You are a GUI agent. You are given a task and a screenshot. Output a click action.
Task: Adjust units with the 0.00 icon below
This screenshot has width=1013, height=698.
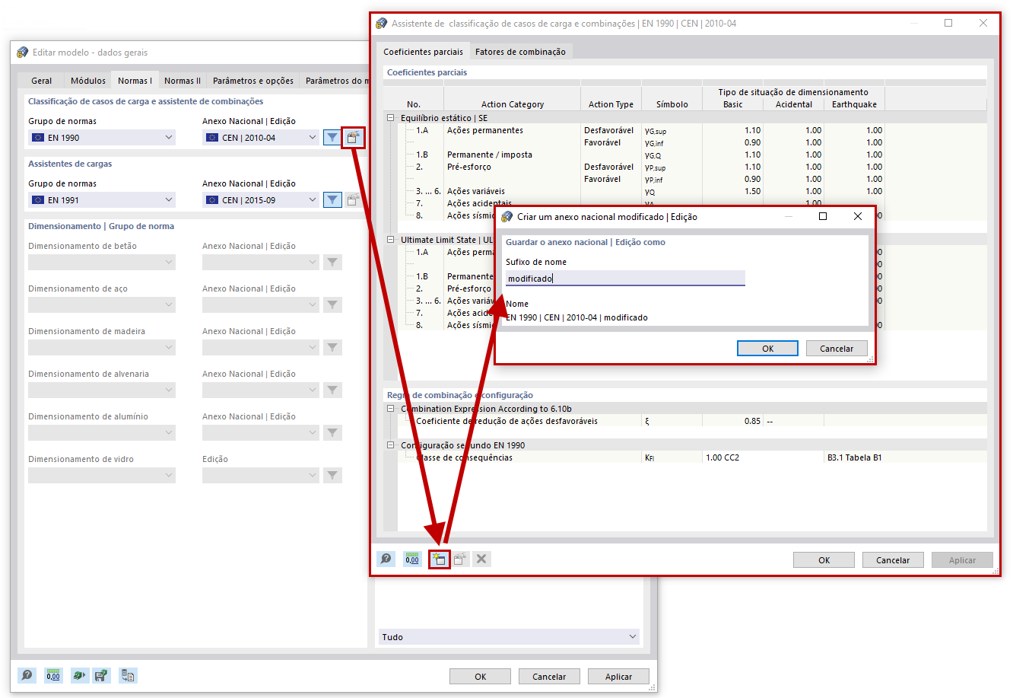point(53,675)
